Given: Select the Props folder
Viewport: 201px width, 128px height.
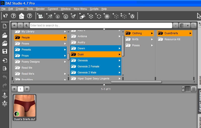Looking at the screenshot, I should pos(40,56).
